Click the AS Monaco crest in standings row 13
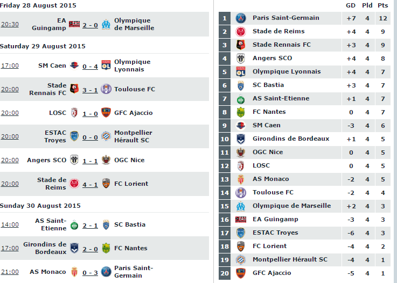The image size is (397, 283). pos(241,179)
